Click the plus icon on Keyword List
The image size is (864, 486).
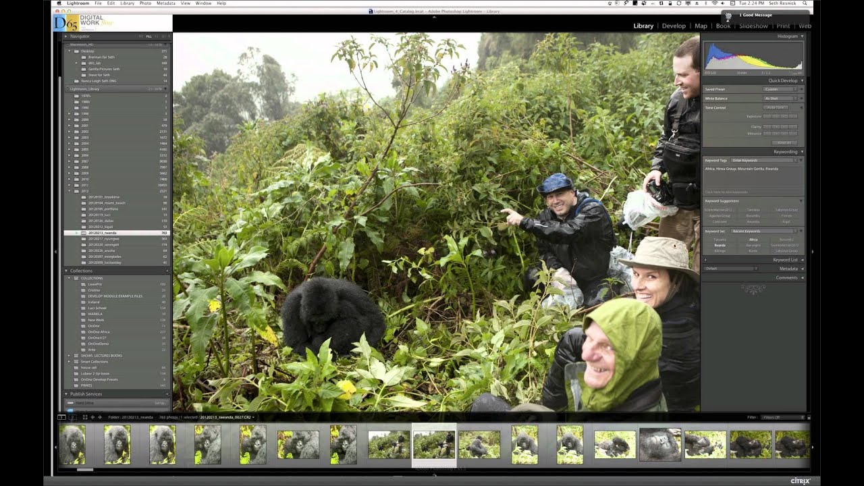point(705,260)
